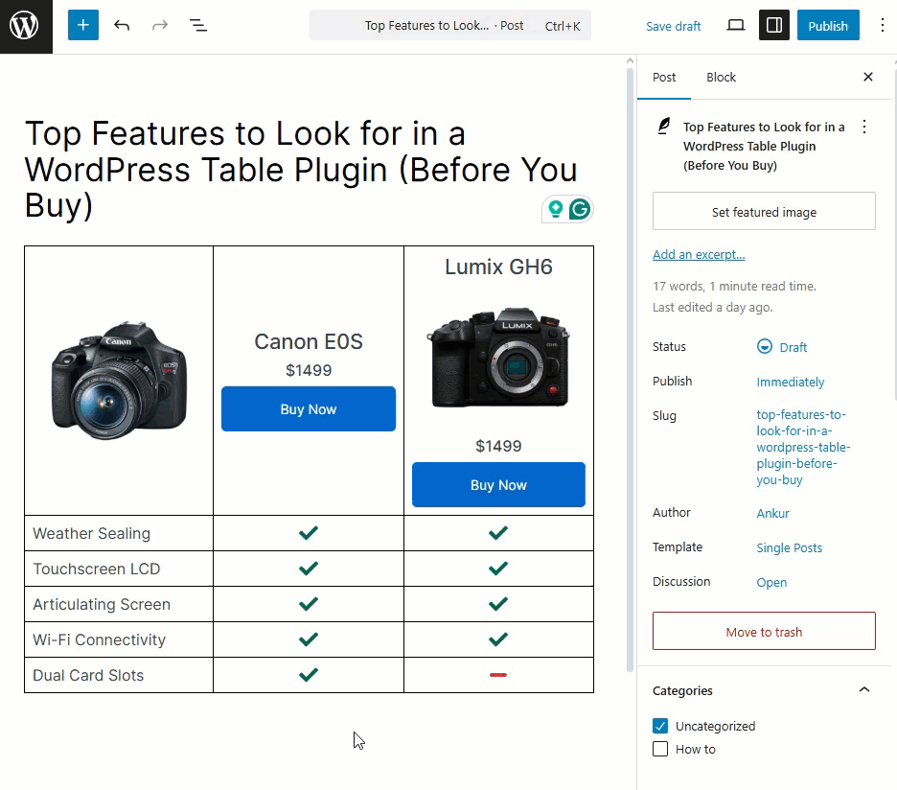Viewport: 897px width, 790px height.
Task: Select the Canon EOS heading text
Action: tap(309, 341)
